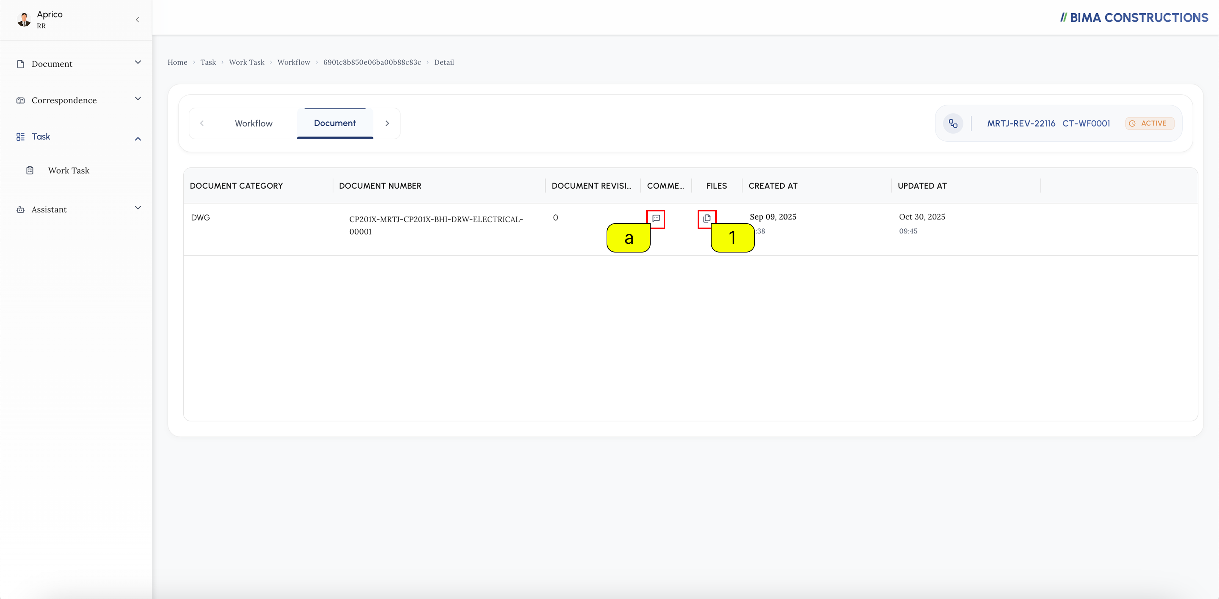
Task: Click the FILES column header
Action: pyautogui.click(x=716, y=186)
